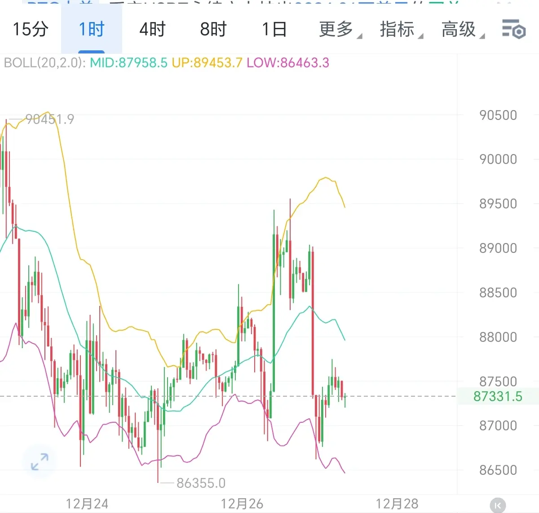539x513 pixels.
Task: Select the 1时 timeframe tab
Action: tap(92, 29)
